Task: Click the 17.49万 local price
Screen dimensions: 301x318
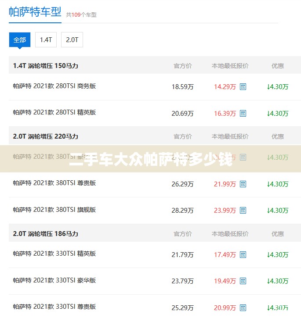Action: 225,254
